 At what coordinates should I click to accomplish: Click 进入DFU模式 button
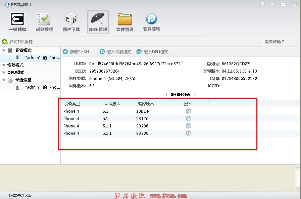point(152,52)
